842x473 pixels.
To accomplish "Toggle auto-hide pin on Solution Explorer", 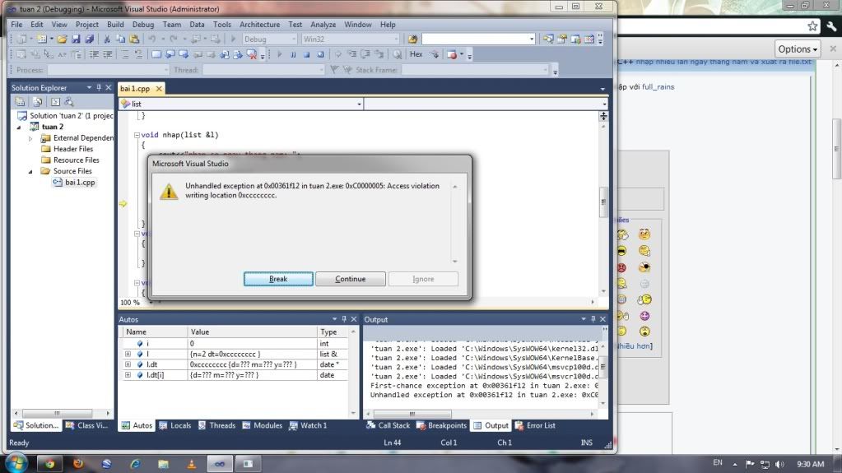I will click(99, 87).
